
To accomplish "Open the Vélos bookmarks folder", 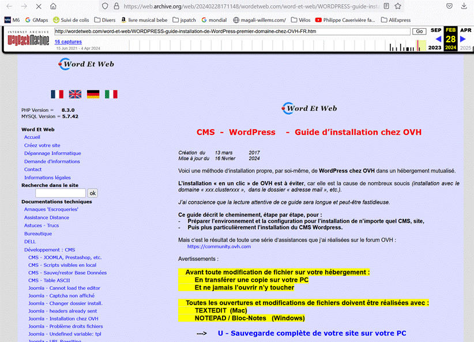I will coord(301,20).
